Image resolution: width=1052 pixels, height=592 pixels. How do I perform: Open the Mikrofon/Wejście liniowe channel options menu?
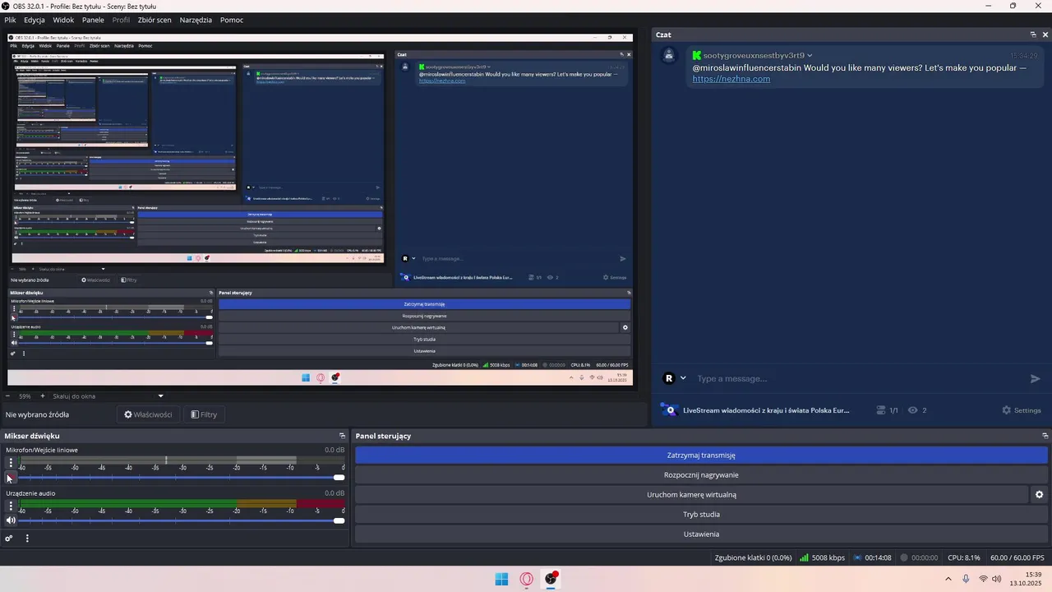pyautogui.click(x=11, y=463)
